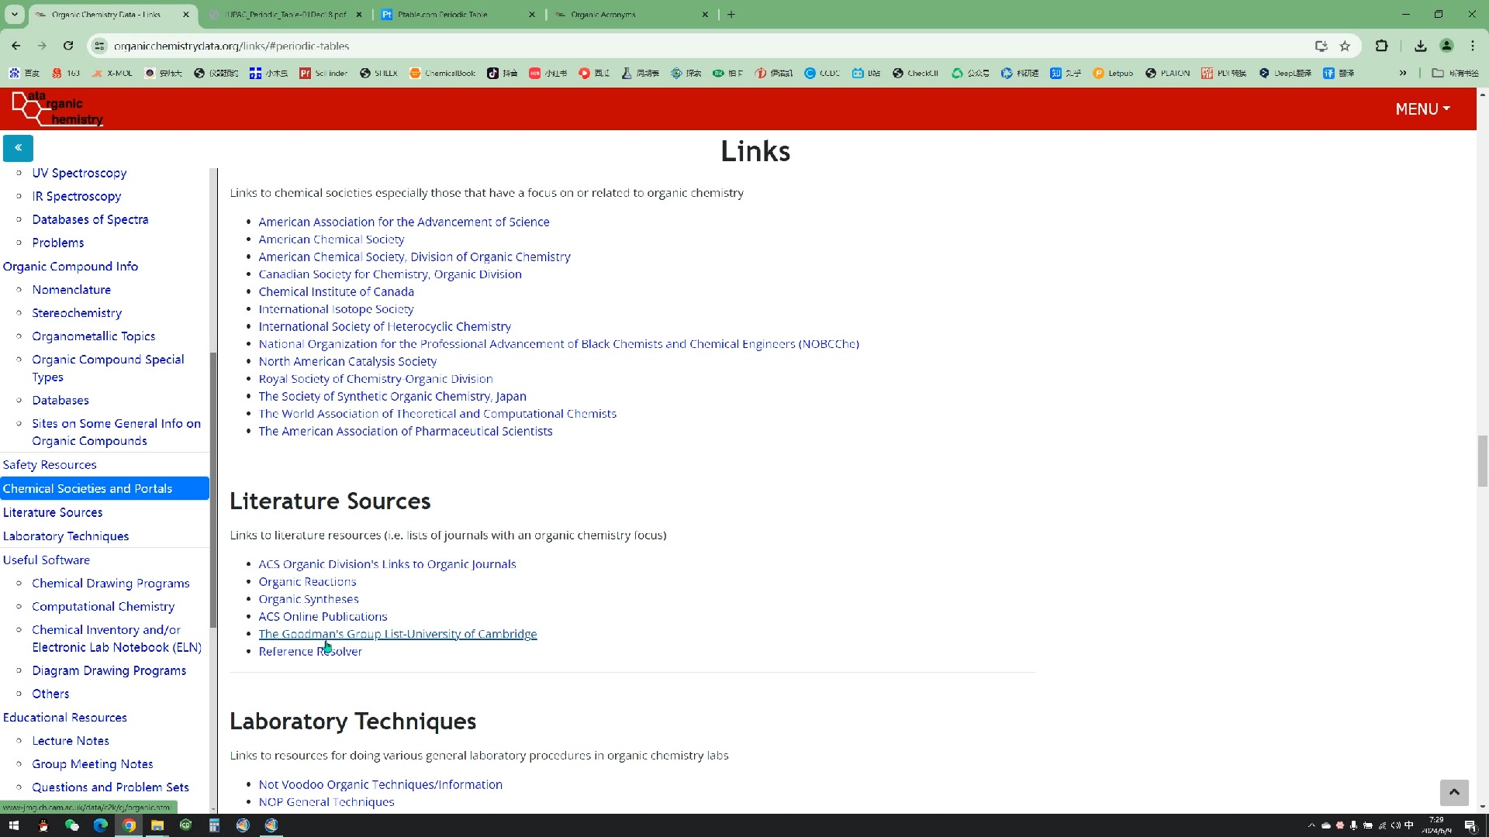Open the ChemicalBook bookmark
Screen dimensions: 1489x837
click(x=442, y=73)
